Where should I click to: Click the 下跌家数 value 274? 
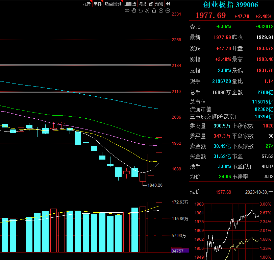pyautogui.click(x=270, y=146)
